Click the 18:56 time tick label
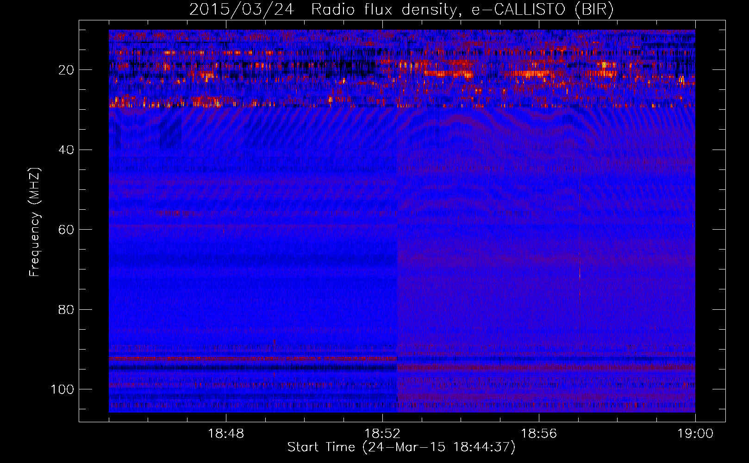Viewport: 749px width, 463px height. [539, 434]
